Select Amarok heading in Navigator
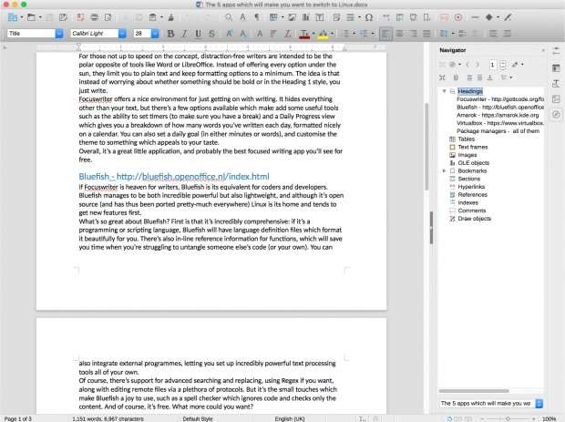This screenshot has height=422, width=565. pos(498,115)
